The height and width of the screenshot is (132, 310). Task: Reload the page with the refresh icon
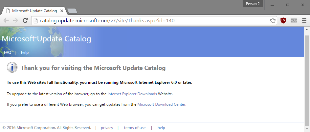25,21
